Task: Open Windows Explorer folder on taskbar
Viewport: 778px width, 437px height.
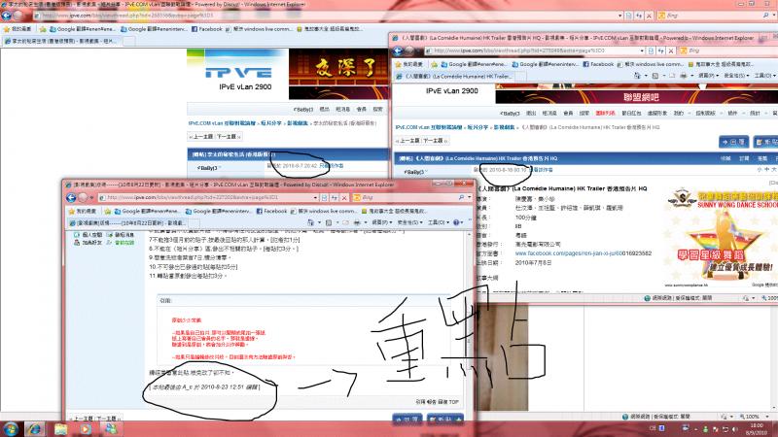Action: pos(60,428)
